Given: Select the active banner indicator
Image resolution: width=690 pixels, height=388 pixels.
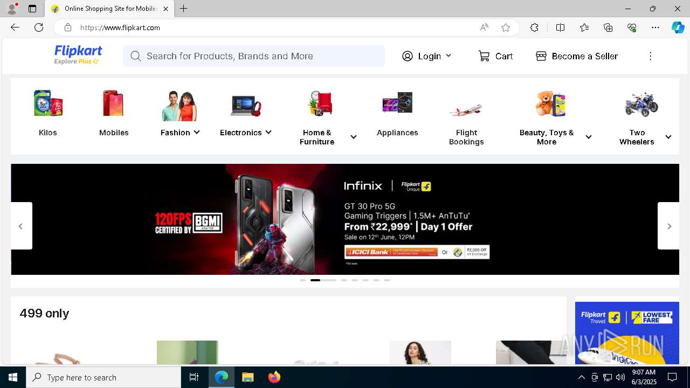Looking at the screenshot, I should (x=323, y=280).
